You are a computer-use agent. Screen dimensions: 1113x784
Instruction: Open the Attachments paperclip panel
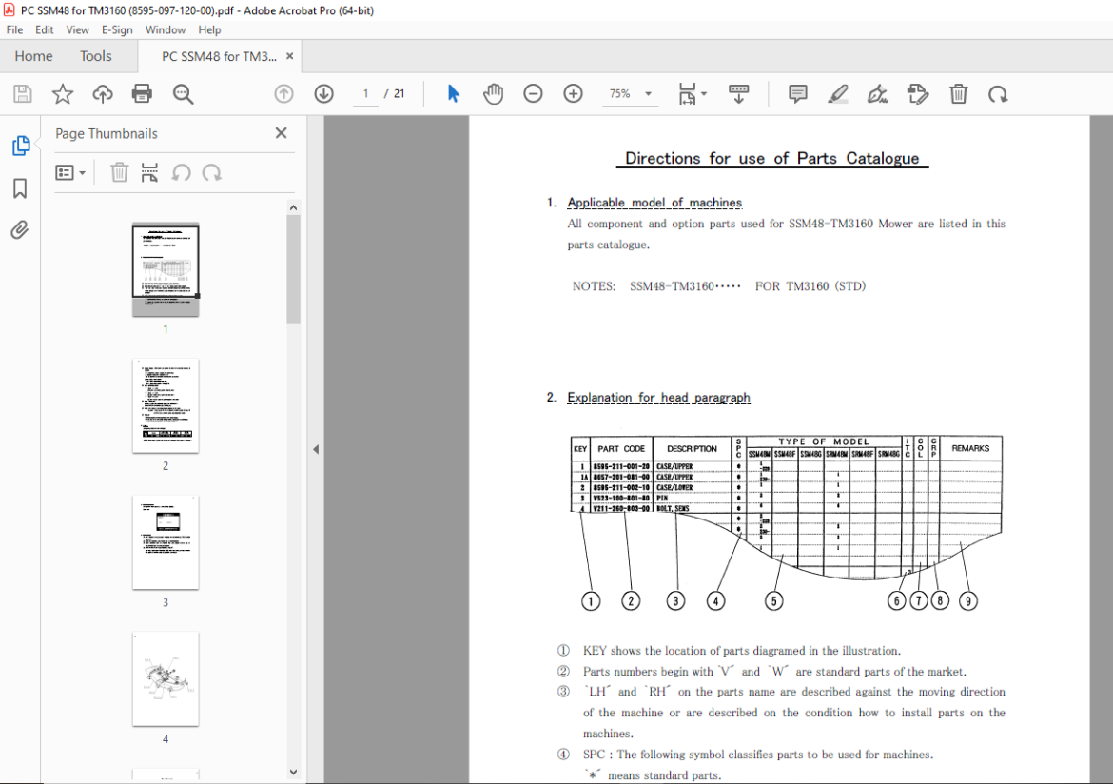20,230
